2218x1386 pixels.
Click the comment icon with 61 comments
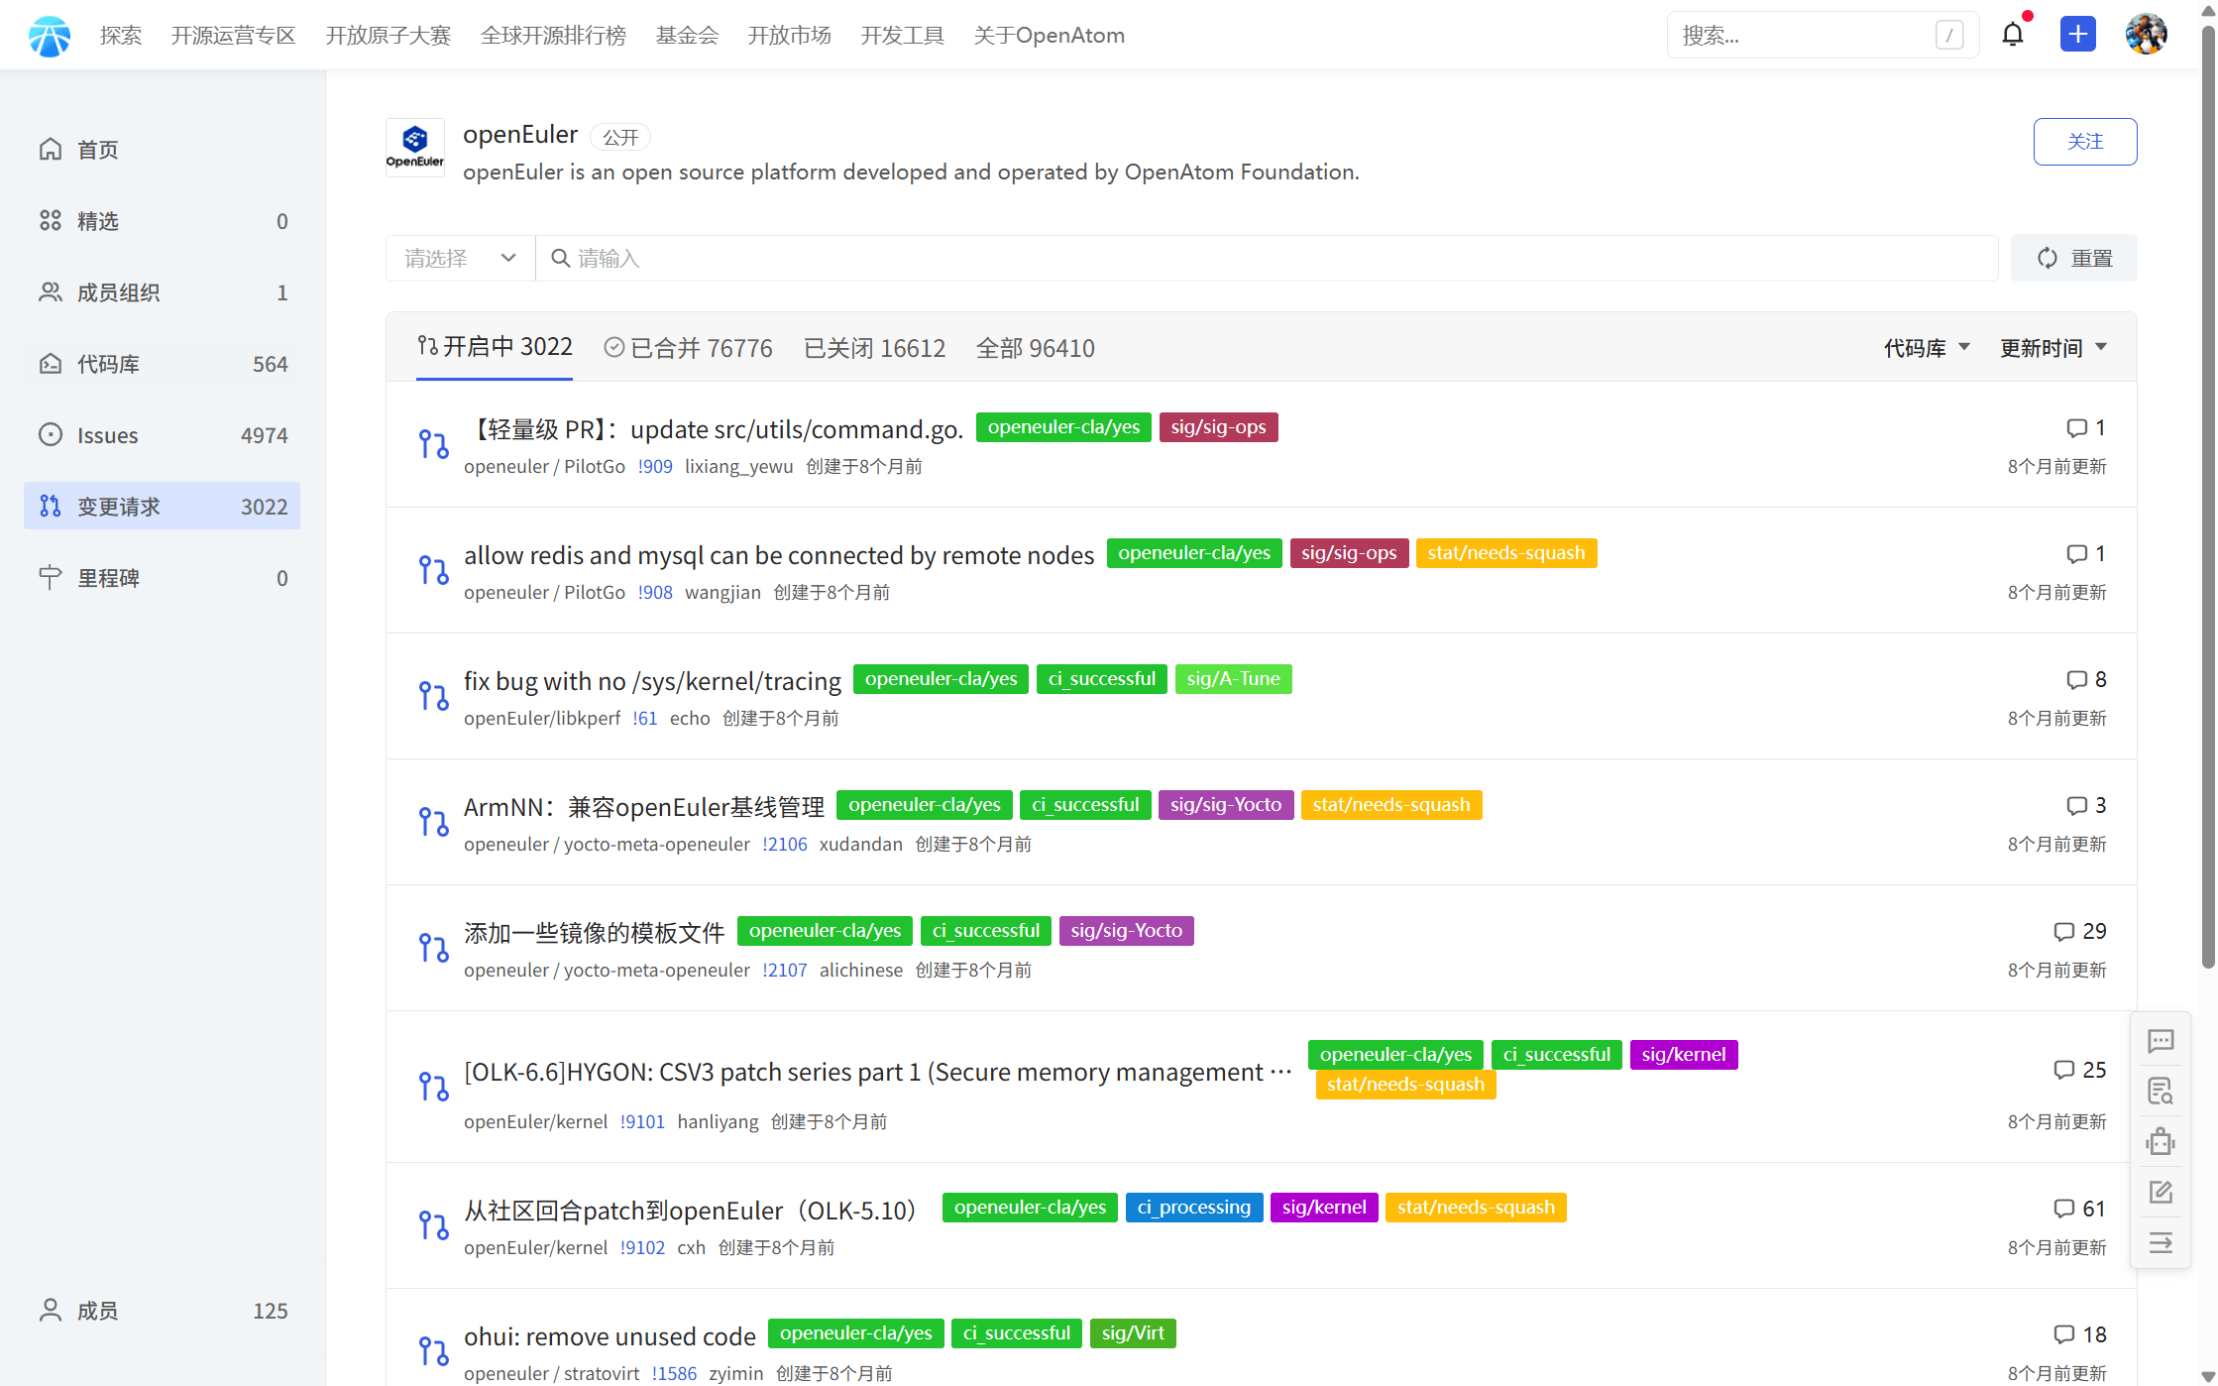(2063, 1208)
